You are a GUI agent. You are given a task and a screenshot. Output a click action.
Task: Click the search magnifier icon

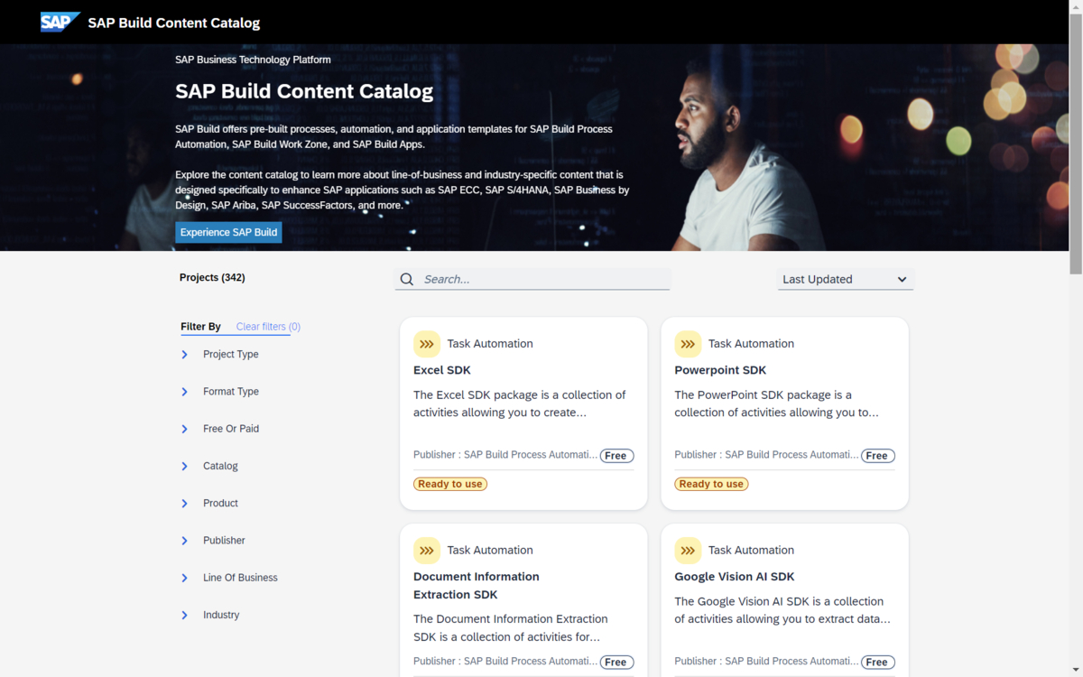click(407, 280)
